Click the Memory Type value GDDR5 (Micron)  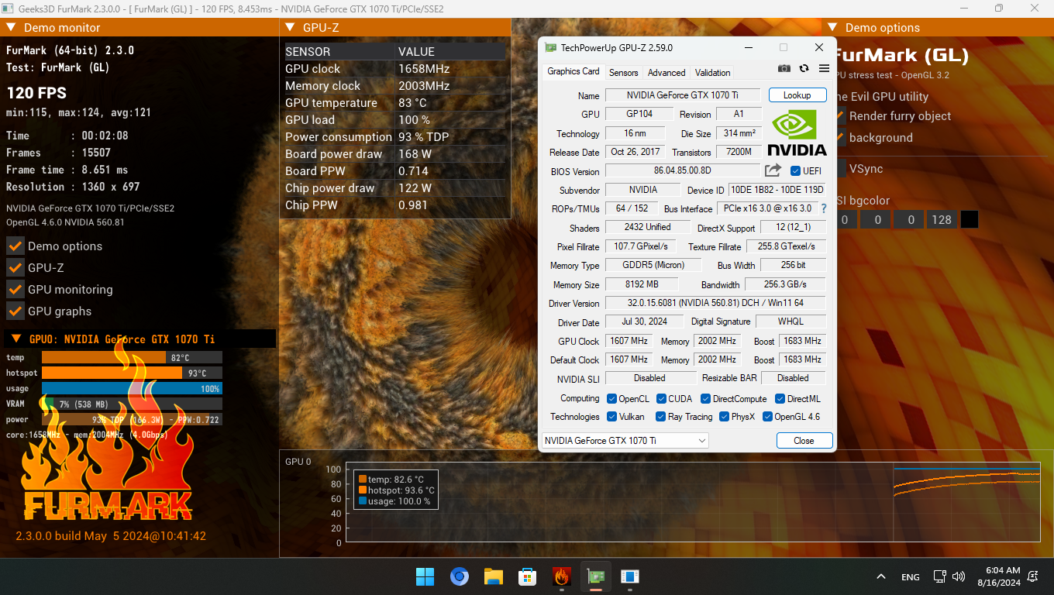coord(653,265)
